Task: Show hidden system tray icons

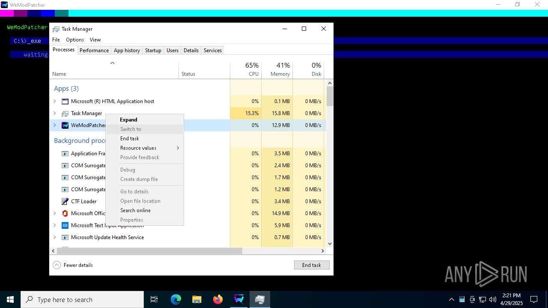Action: [452, 299]
